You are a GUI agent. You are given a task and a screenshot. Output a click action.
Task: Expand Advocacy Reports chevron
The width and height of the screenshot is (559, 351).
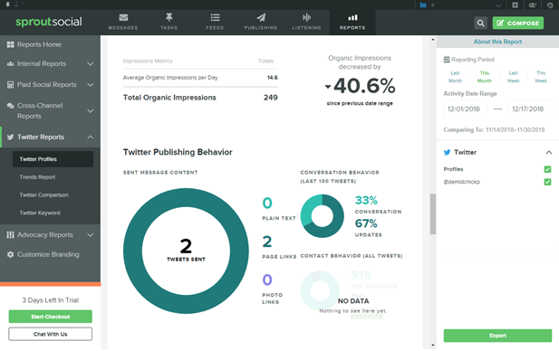tap(91, 235)
